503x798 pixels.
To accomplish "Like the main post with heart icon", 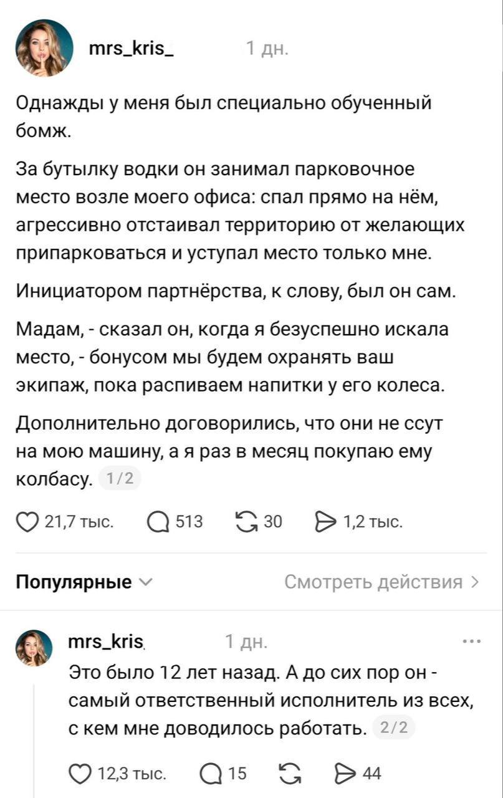I will click(29, 522).
